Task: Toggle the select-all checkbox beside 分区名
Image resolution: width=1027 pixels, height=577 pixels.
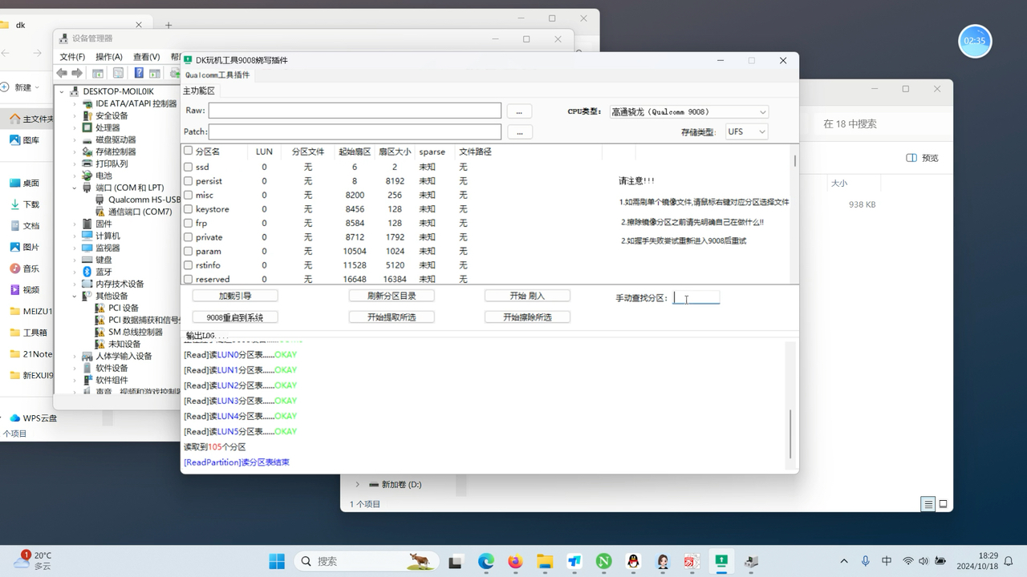Action: (188, 151)
